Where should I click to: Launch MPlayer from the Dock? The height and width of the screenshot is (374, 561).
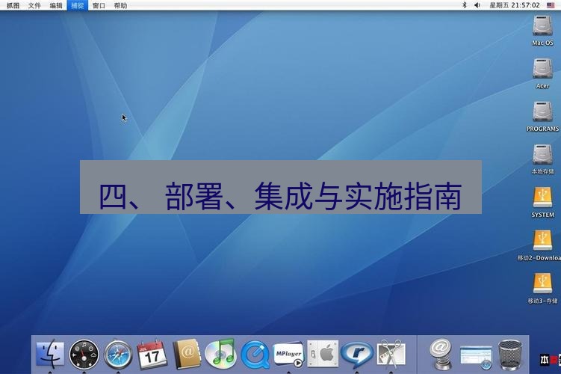288,355
